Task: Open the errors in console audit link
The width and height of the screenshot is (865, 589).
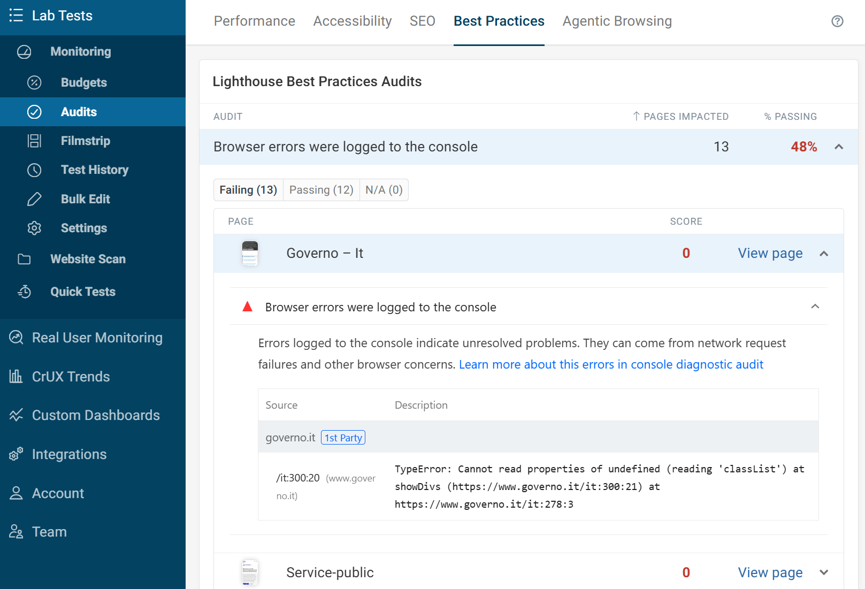Action: pos(611,364)
